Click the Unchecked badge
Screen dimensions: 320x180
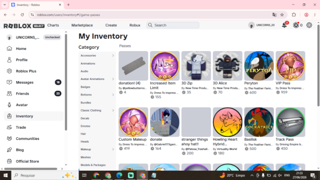click(x=52, y=37)
